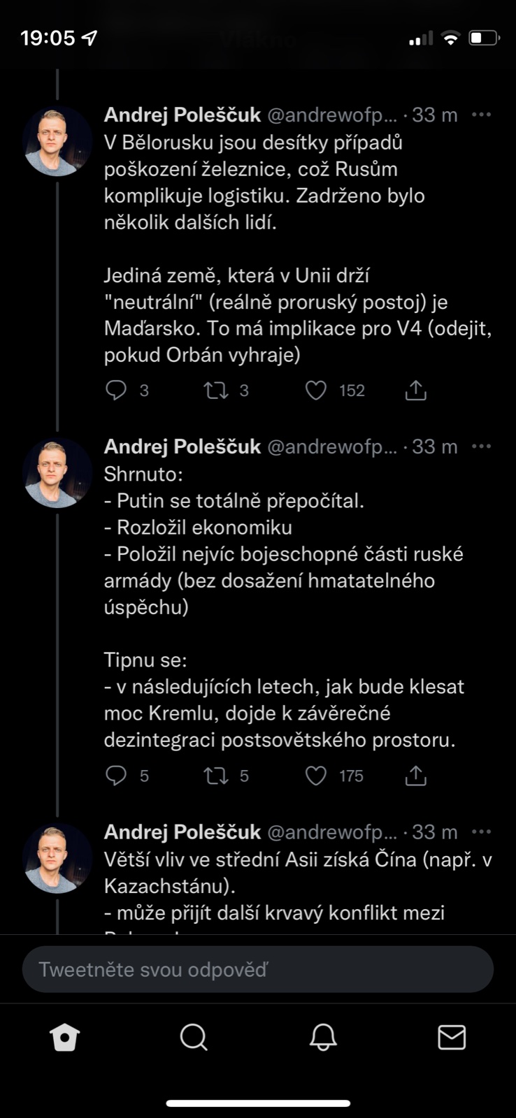
Task: Tap the profile photo beside the Čína tweet
Action: click(x=57, y=859)
